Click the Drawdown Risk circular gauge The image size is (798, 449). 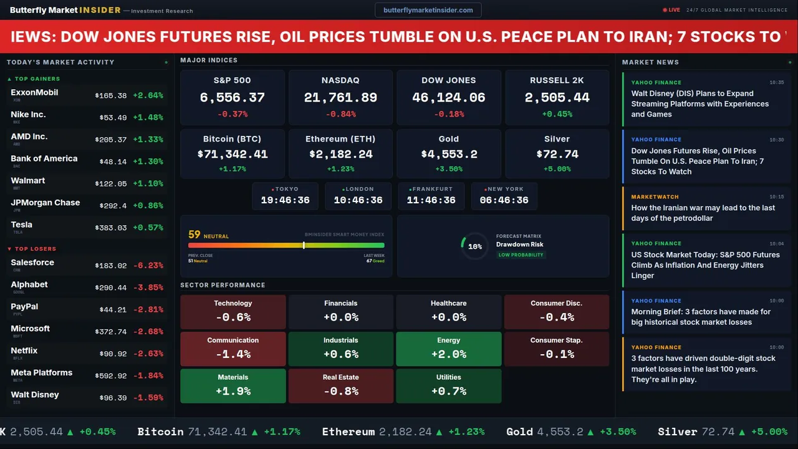click(474, 246)
